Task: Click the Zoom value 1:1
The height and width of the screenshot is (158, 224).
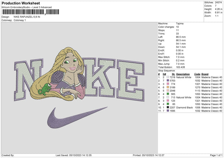Action: click(217, 16)
